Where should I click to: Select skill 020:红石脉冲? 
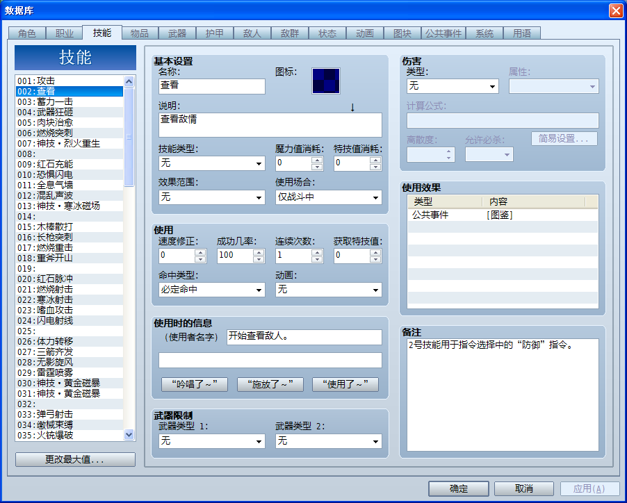pos(70,279)
